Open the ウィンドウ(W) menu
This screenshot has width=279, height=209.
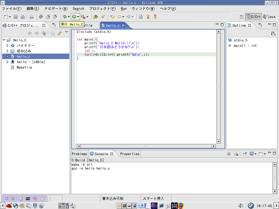(x=143, y=8)
